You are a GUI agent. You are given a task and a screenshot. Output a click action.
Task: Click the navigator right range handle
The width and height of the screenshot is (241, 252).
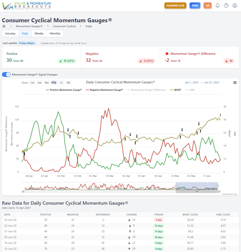(x=218, y=186)
